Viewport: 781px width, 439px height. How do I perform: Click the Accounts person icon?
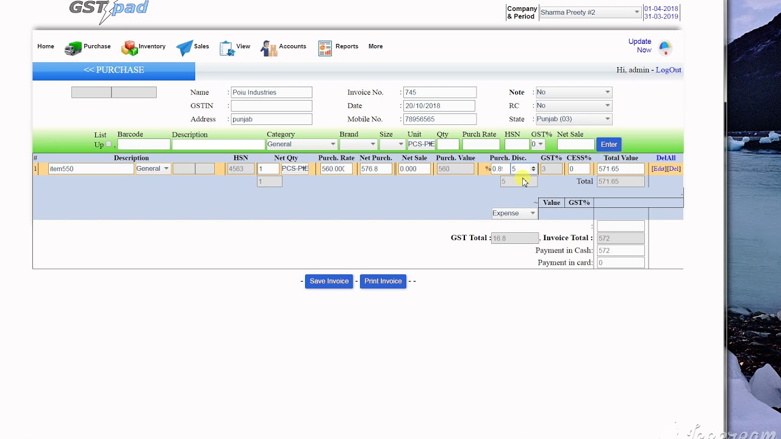click(268, 48)
